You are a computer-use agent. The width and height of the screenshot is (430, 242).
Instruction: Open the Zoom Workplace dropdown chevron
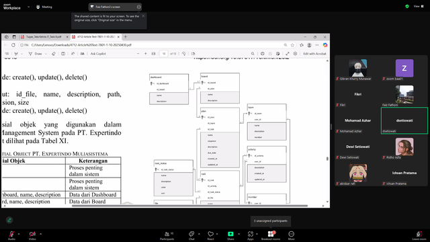[x=28, y=7]
